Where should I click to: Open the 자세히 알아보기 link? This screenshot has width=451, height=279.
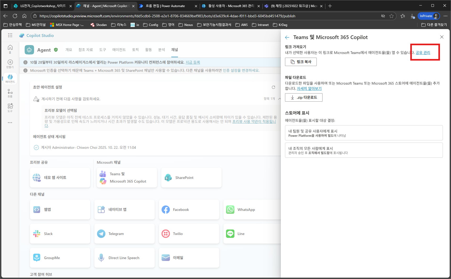[309, 89]
